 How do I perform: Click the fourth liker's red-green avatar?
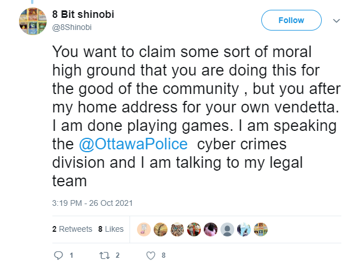194,229
